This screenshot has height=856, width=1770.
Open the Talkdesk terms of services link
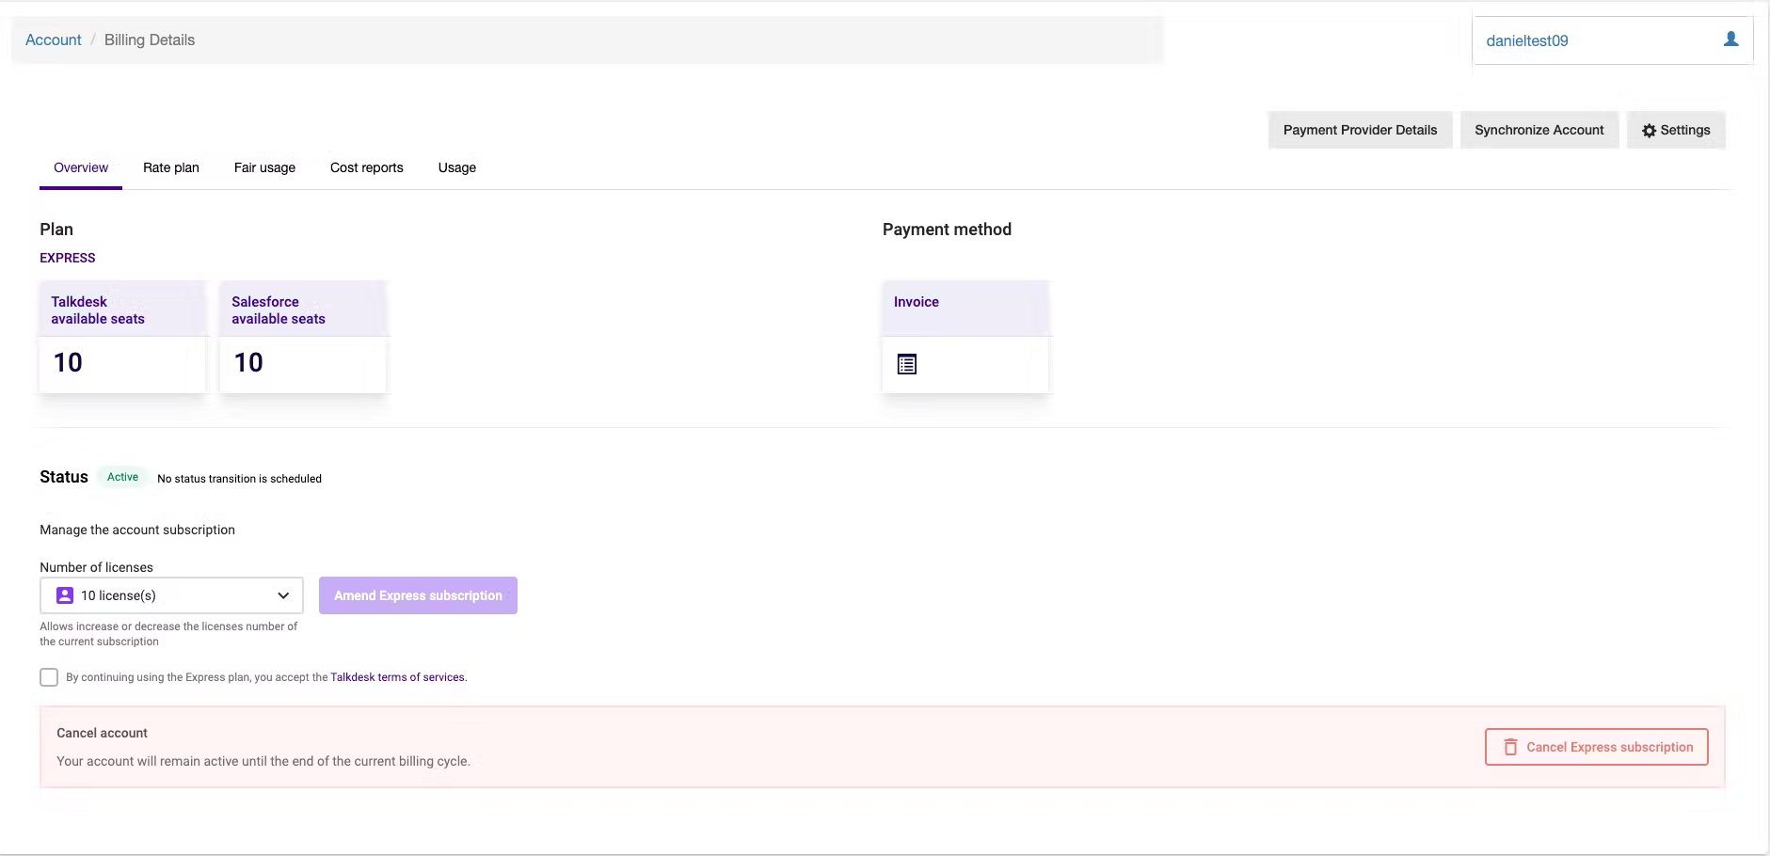[x=397, y=677]
